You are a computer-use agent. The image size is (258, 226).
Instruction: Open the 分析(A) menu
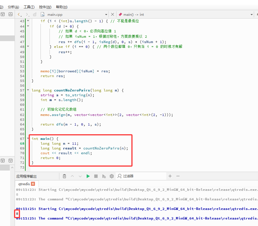point(13,7)
